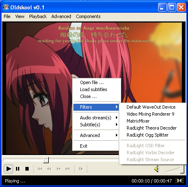Pause the video playback
Image resolution: width=188 pixels, height=187 pixels.
click(x=18, y=169)
